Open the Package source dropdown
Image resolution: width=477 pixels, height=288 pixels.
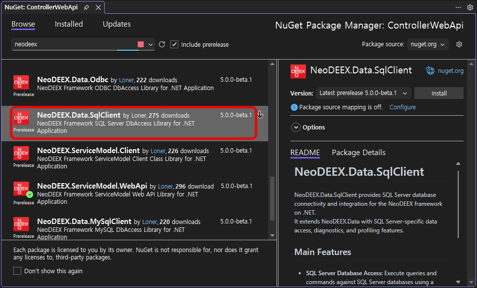click(x=428, y=44)
